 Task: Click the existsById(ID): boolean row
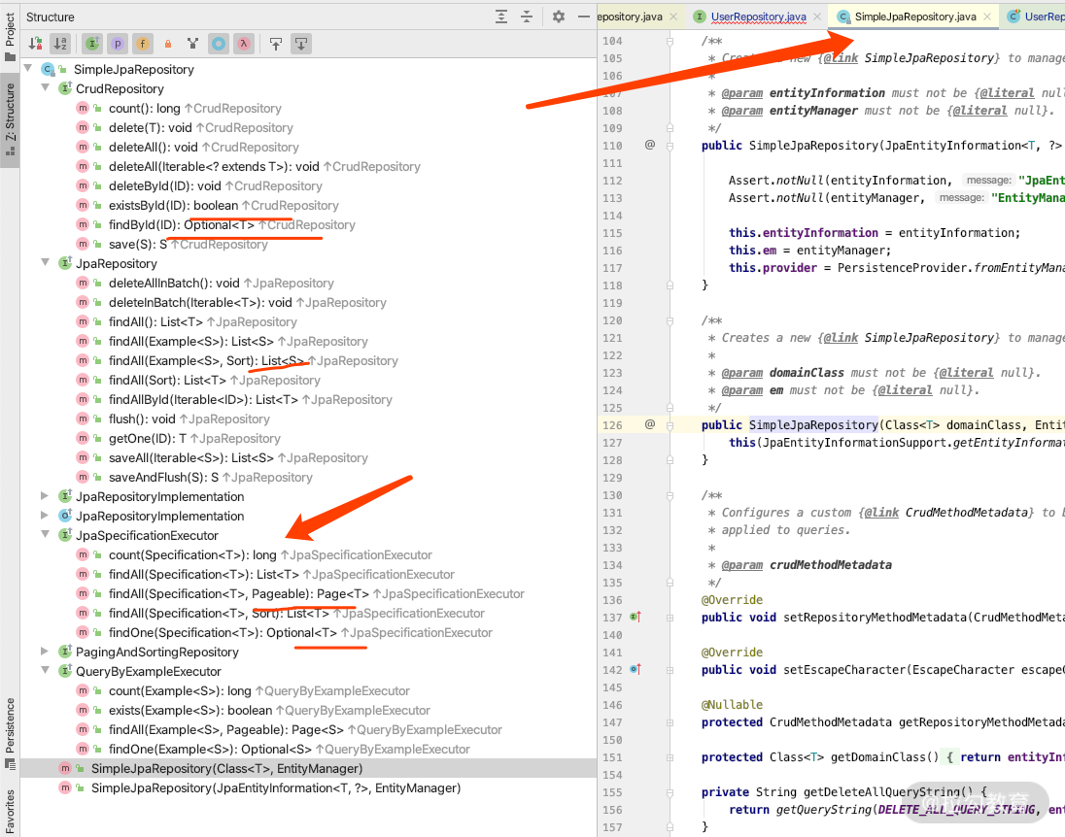308,205
